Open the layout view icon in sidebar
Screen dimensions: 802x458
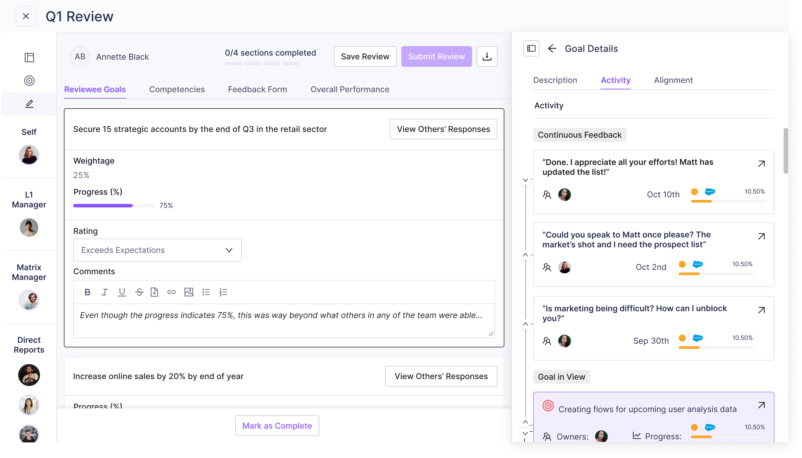(29, 58)
